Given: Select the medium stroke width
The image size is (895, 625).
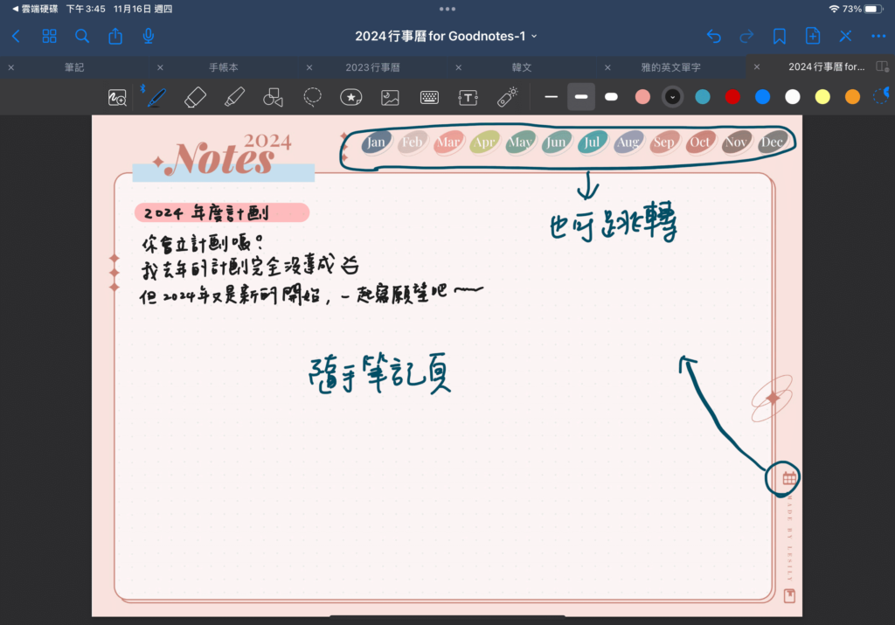Looking at the screenshot, I should 581,97.
